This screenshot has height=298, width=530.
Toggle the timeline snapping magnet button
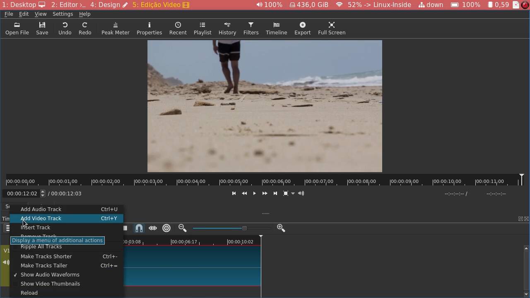139,228
